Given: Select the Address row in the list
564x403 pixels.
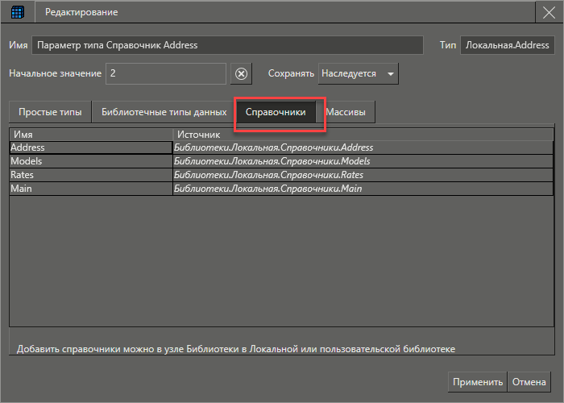Looking at the screenshot, I should pos(90,147).
